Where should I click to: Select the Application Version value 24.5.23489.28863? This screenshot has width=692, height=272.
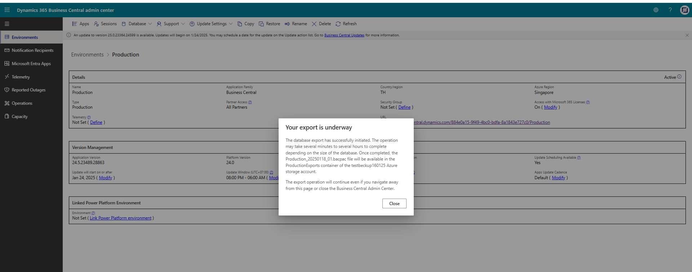(x=88, y=163)
